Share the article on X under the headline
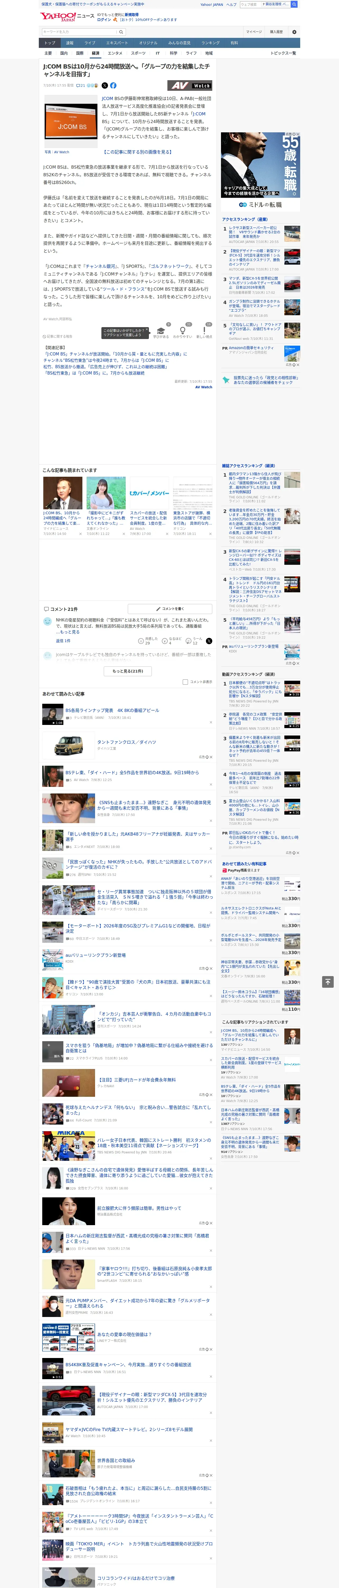Image resolution: width=339 pixels, height=1588 pixels. (105, 86)
